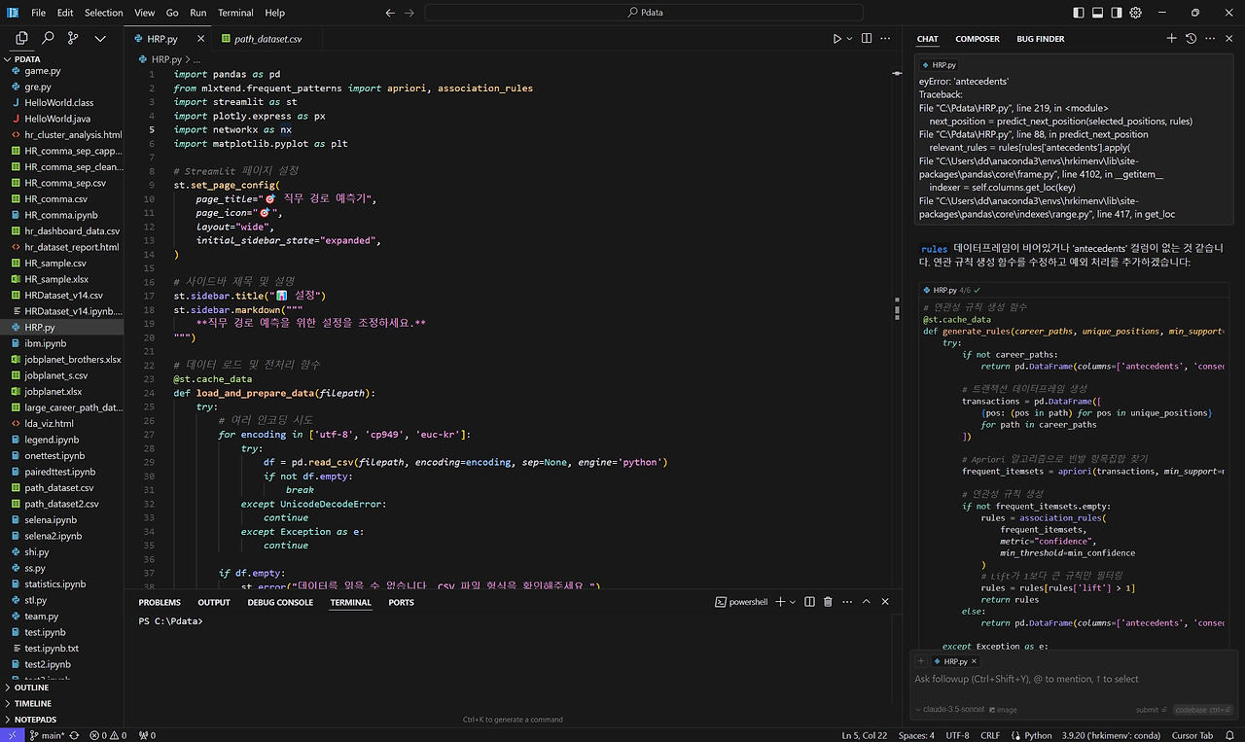
Task: Collapse the PDATA folder section
Action: (62, 59)
